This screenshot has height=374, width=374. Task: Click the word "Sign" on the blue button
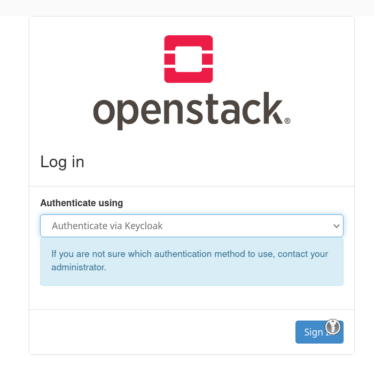click(x=314, y=332)
